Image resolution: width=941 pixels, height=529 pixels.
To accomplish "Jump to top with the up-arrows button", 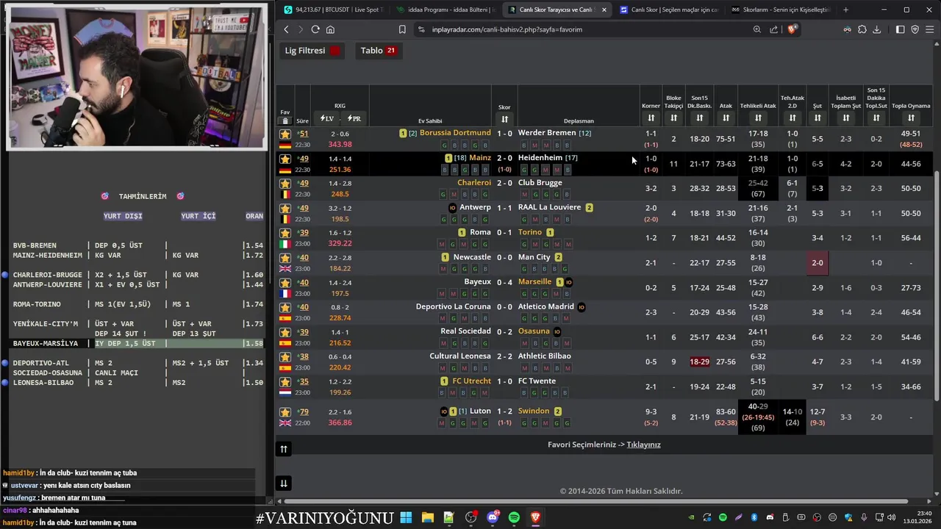I will coord(284,449).
